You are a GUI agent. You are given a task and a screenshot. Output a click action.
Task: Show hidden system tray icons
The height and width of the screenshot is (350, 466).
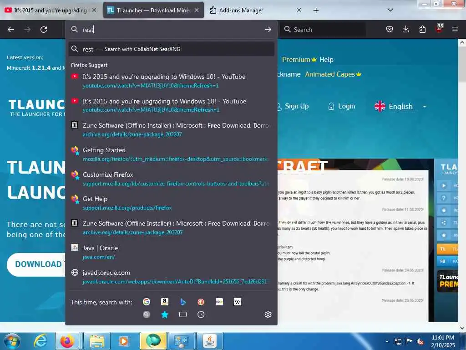[387, 342]
